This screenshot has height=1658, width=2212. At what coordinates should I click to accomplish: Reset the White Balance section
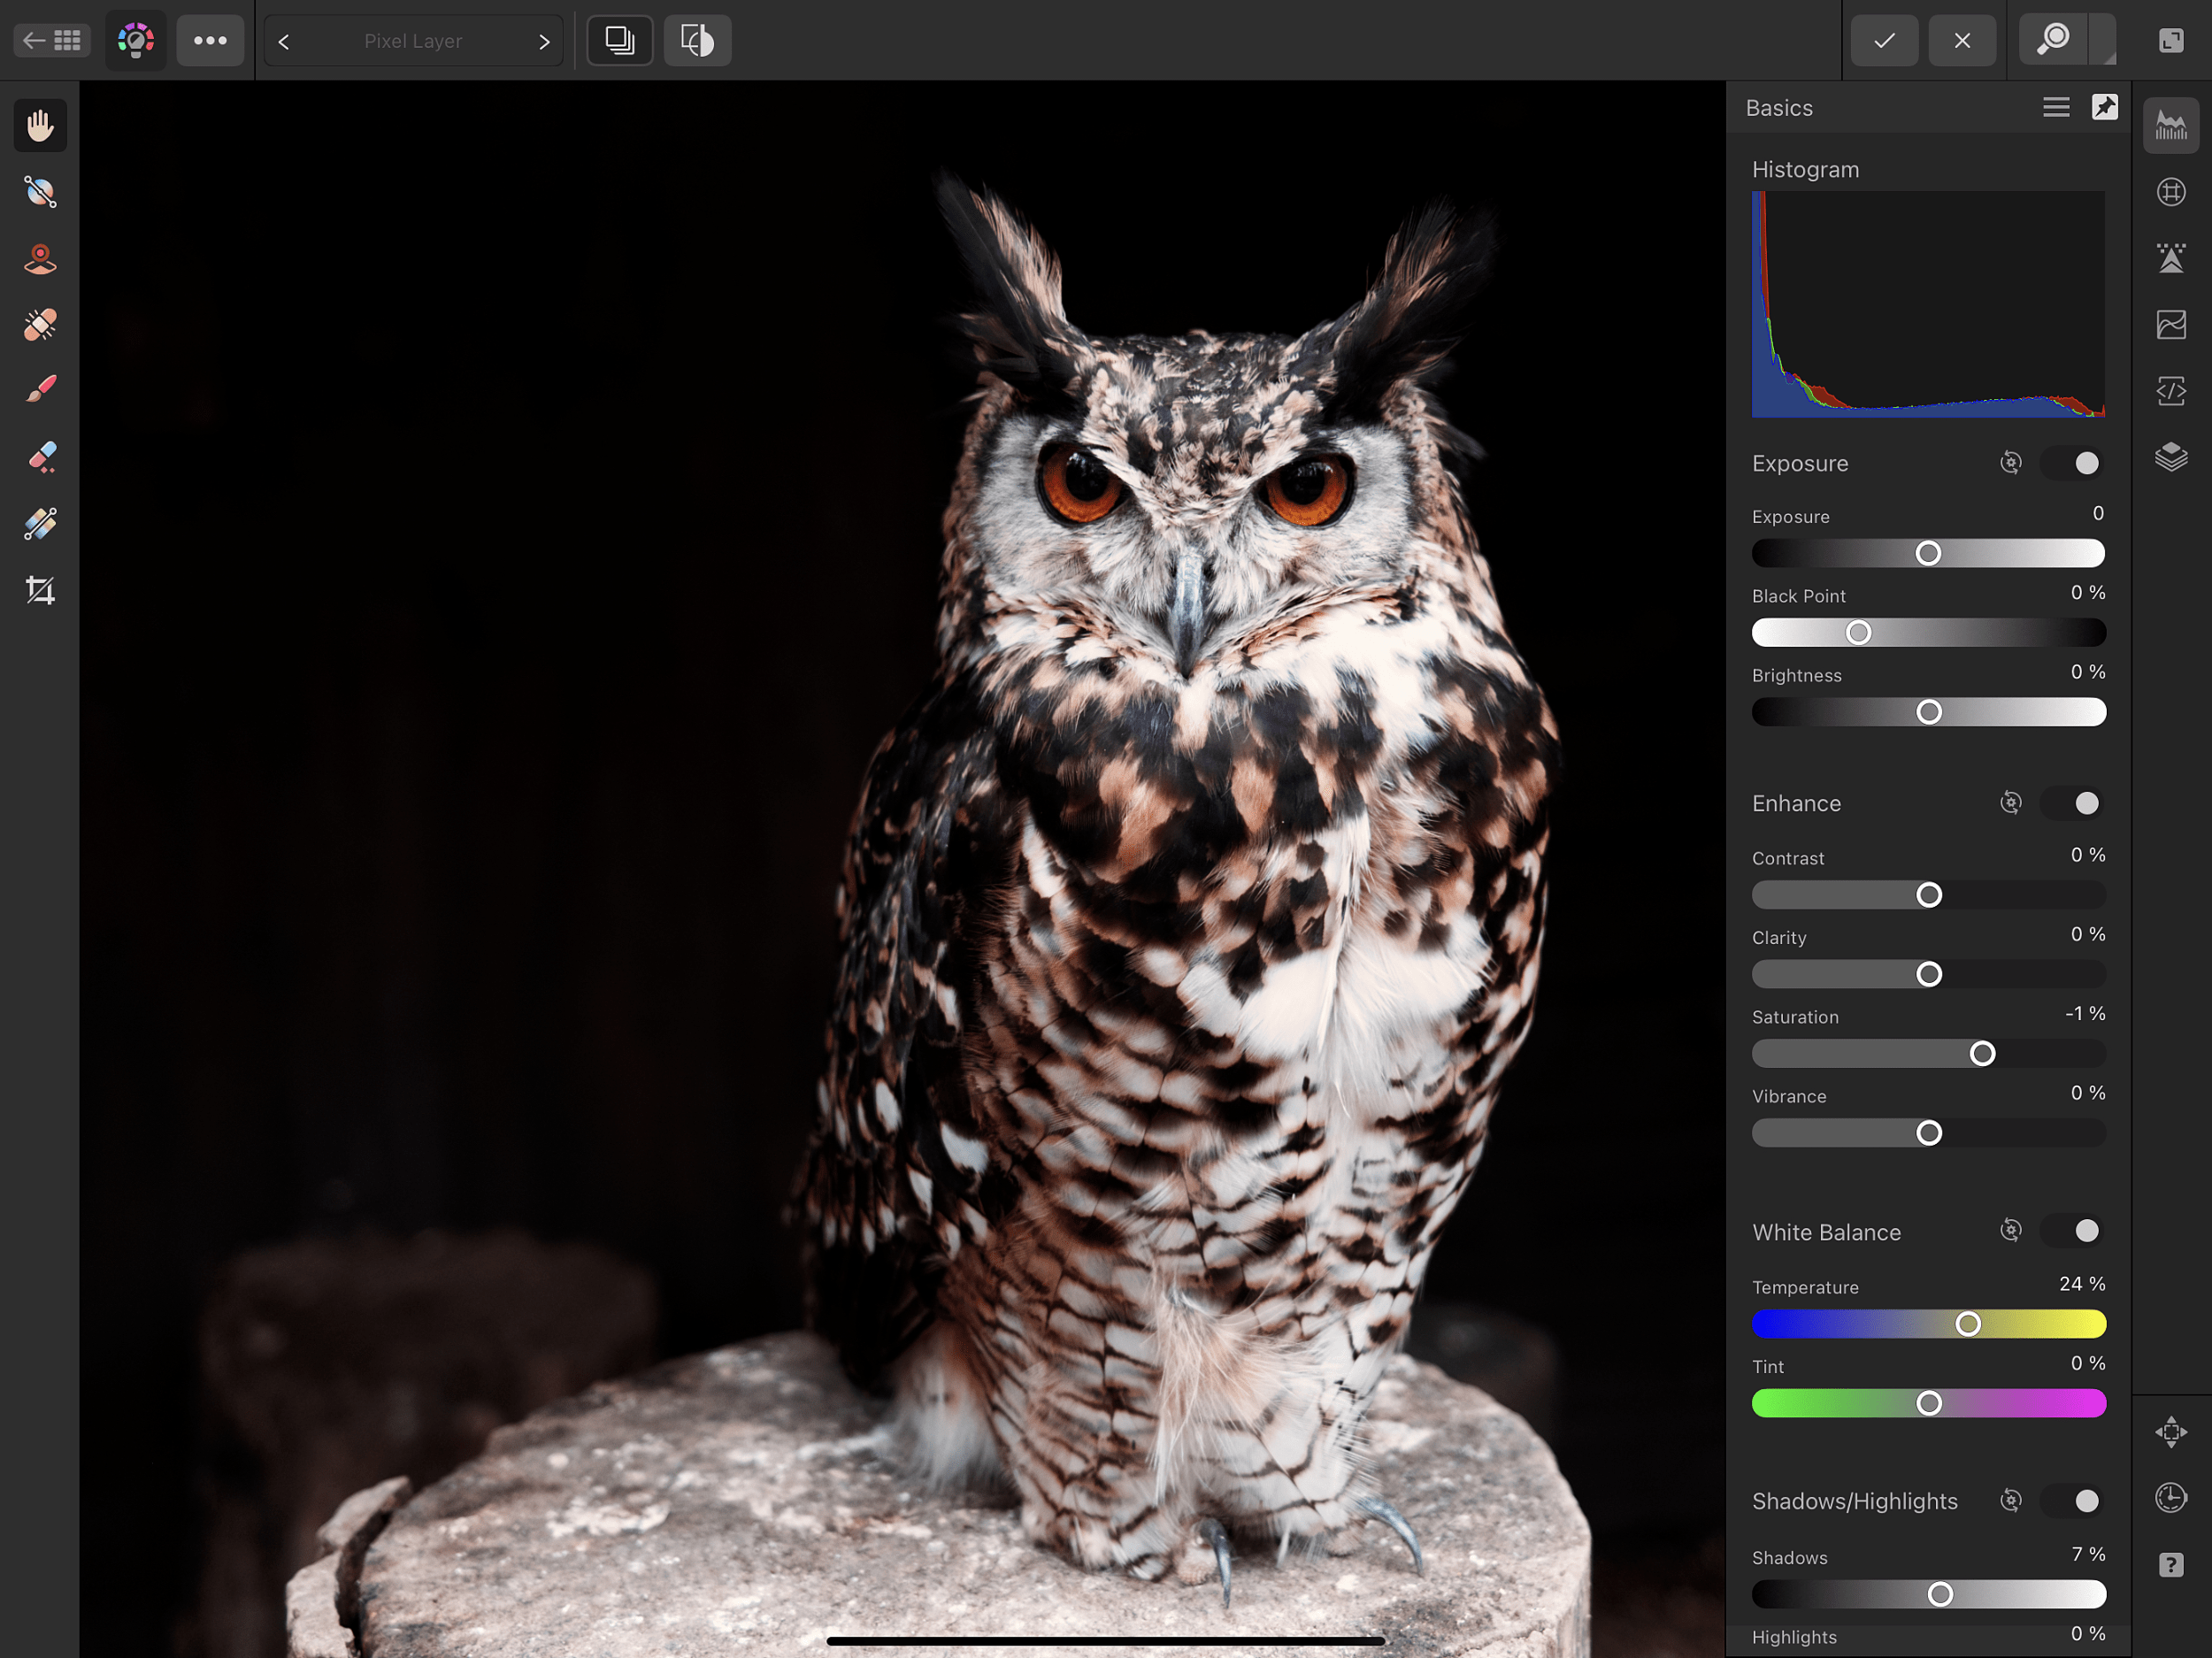[2010, 1231]
